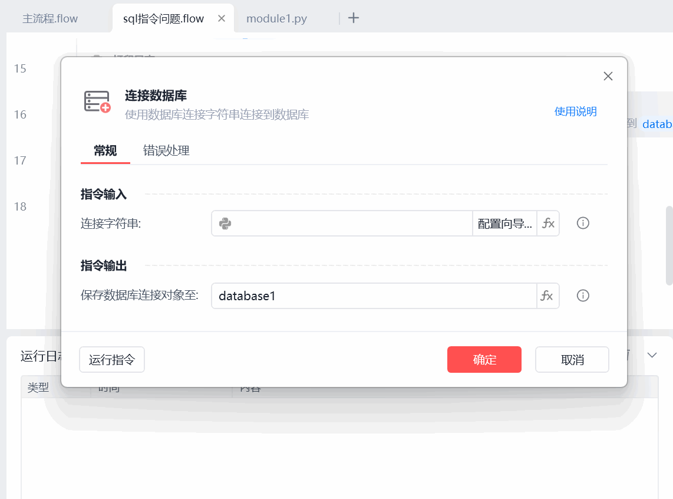This screenshot has height=499, width=673.
Task: Open the 使用说明 help link
Action: 575,111
